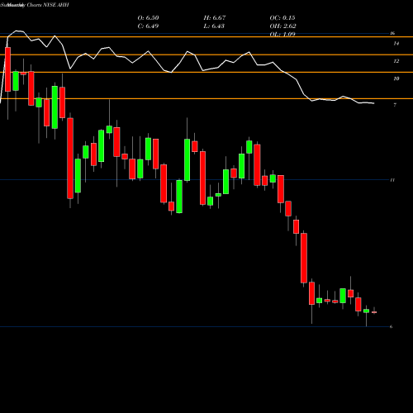Click the price axis label 7

pyautogui.click(x=395, y=105)
